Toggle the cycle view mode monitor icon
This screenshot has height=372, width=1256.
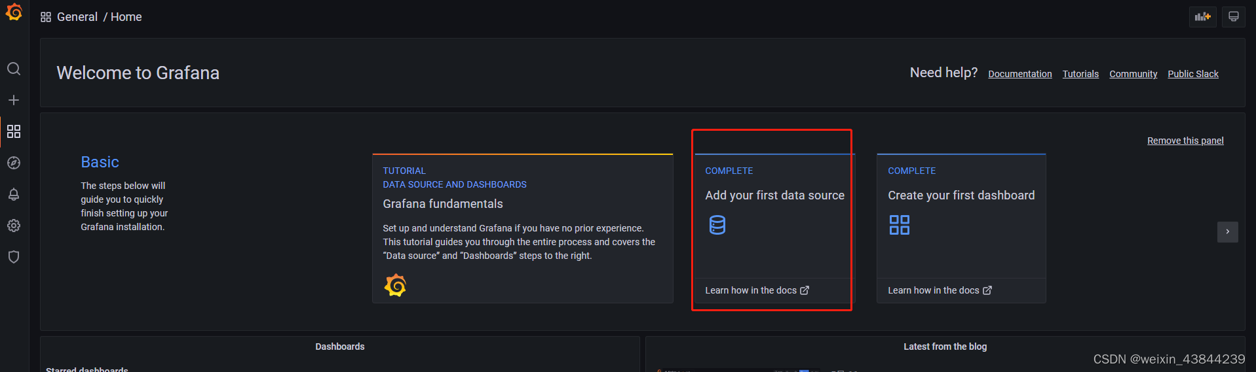coord(1233,17)
